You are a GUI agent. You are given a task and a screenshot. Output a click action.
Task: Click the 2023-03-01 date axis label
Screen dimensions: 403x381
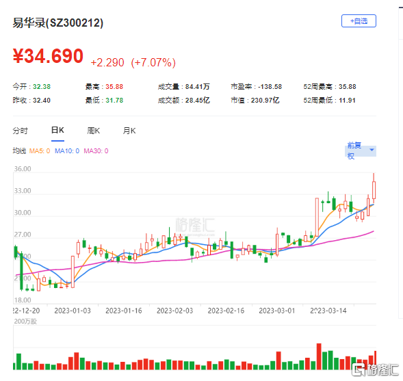click(277, 311)
